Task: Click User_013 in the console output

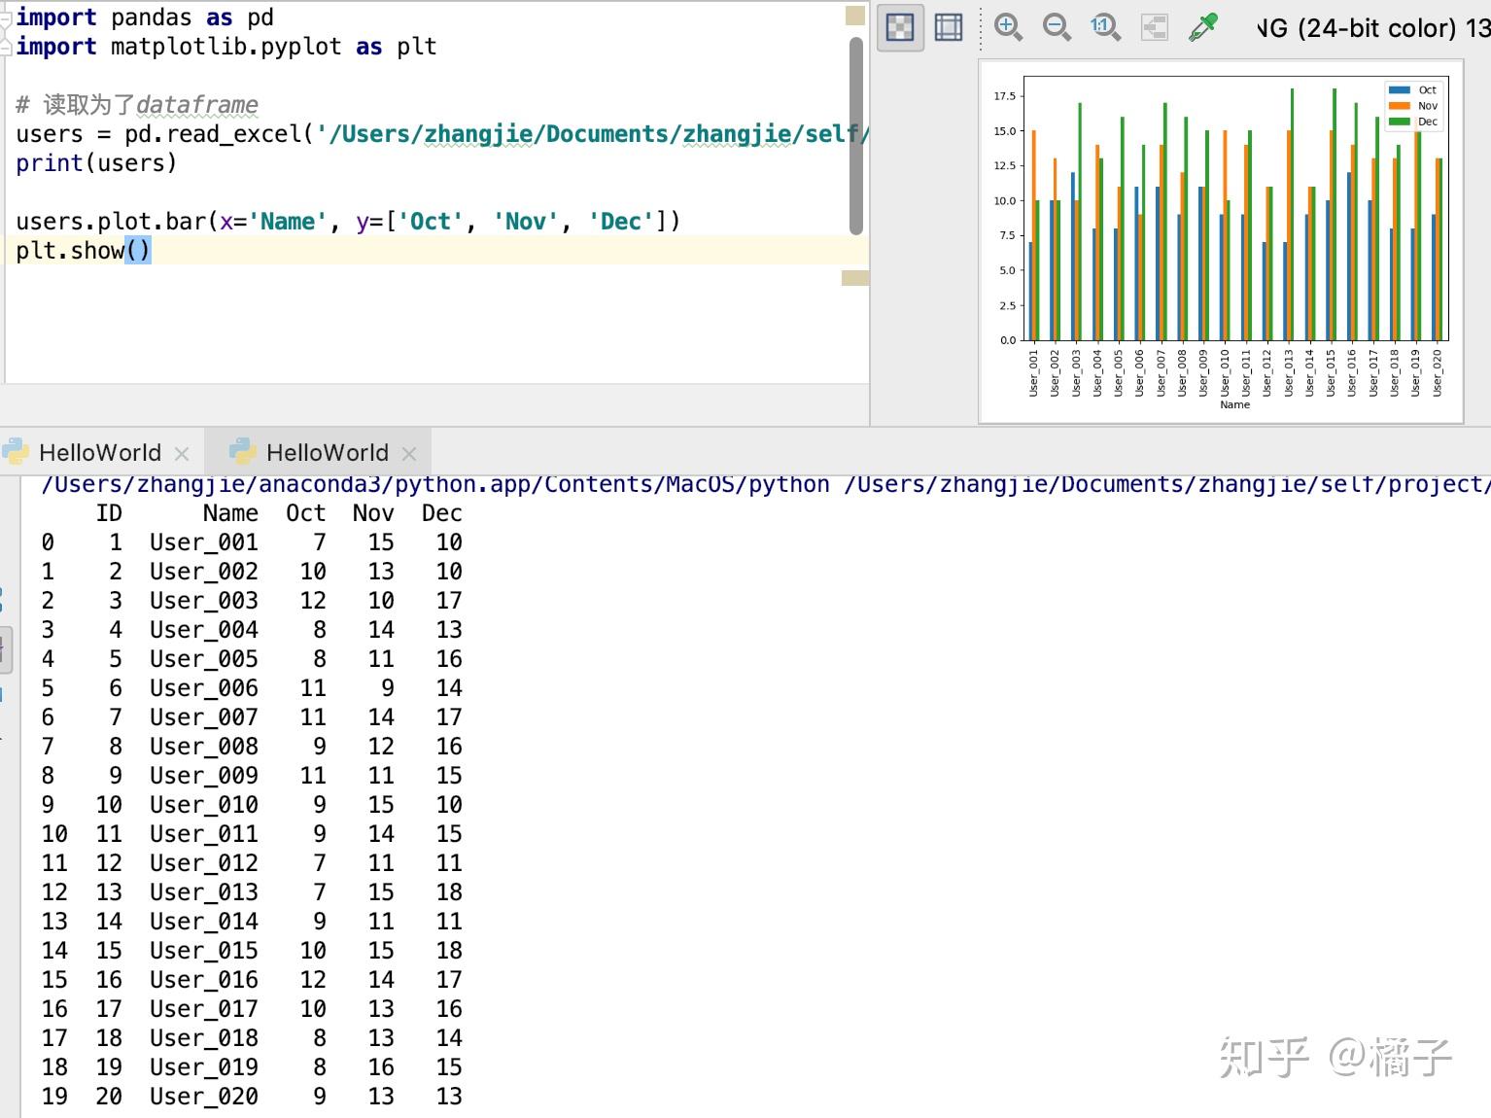Action: pos(204,892)
